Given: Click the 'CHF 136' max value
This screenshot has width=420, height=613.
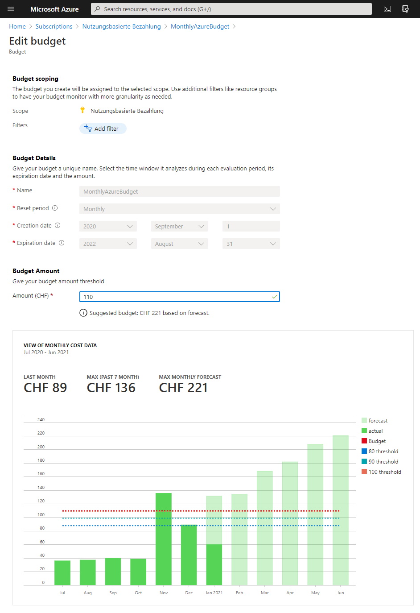Looking at the screenshot, I should 111,388.
